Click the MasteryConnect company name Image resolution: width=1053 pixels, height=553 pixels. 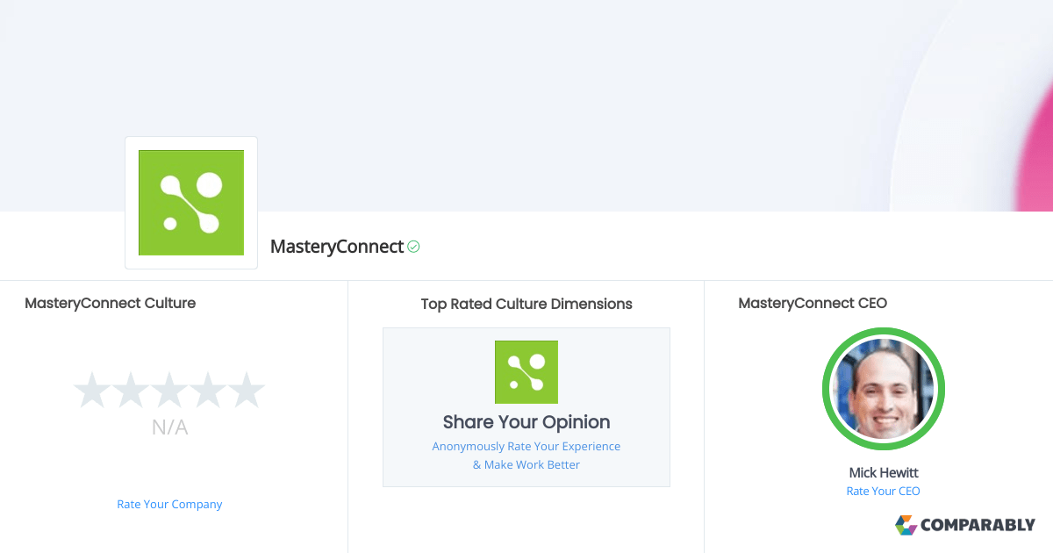coord(334,247)
